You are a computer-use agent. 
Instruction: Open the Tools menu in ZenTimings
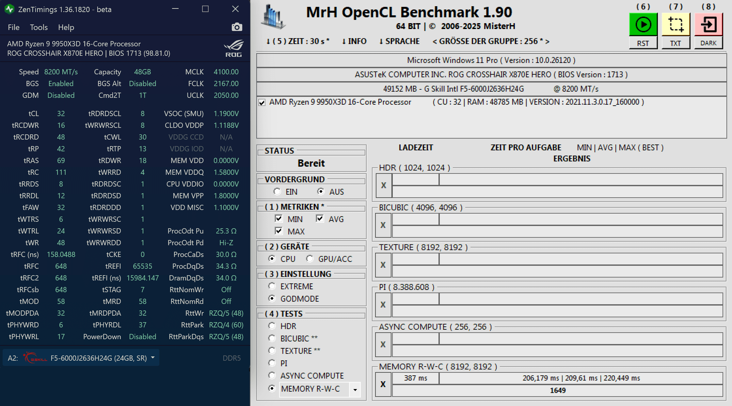[x=39, y=27]
